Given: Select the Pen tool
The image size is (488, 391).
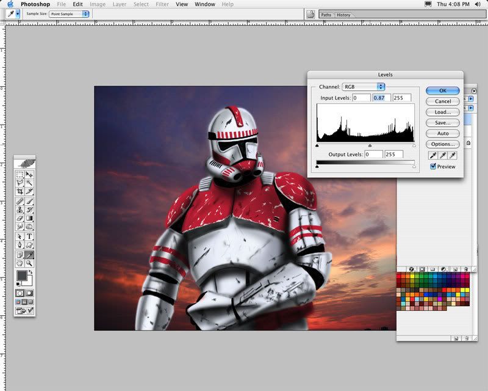Looking at the screenshot, I should point(20,245).
